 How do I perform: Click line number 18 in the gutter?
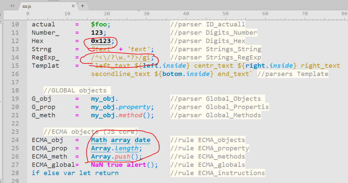(15, 91)
